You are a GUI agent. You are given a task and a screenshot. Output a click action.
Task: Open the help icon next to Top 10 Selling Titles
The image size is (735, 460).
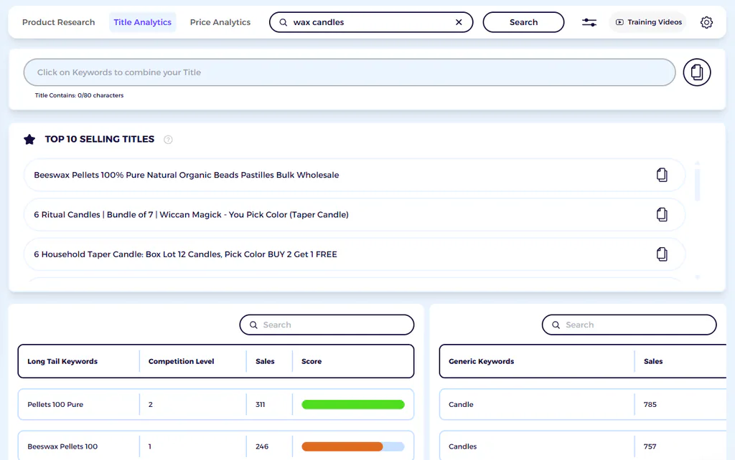coord(168,140)
